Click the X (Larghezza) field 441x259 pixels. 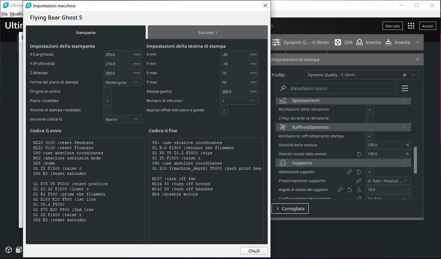pos(123,54)
